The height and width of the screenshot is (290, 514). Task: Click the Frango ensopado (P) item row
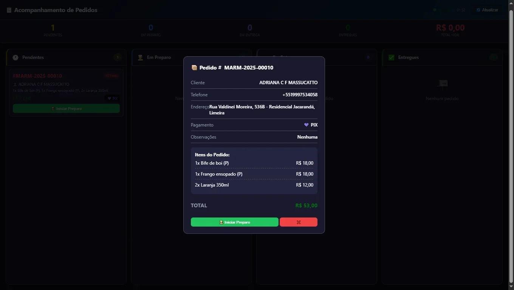(x=254, y=174)
